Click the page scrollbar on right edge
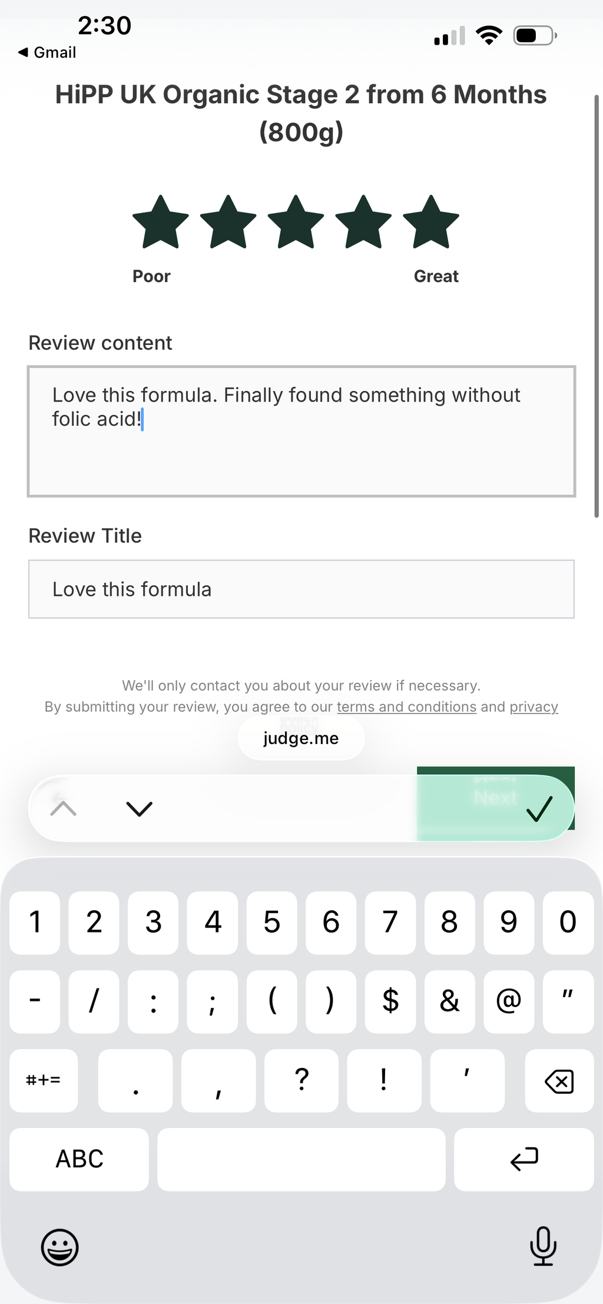The width and height of the screenshot is (603, 1304). (x=597, y=306)
